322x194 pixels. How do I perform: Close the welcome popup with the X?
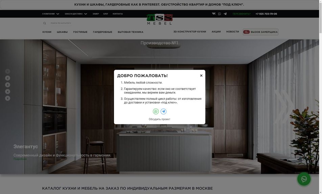point(201,76)
